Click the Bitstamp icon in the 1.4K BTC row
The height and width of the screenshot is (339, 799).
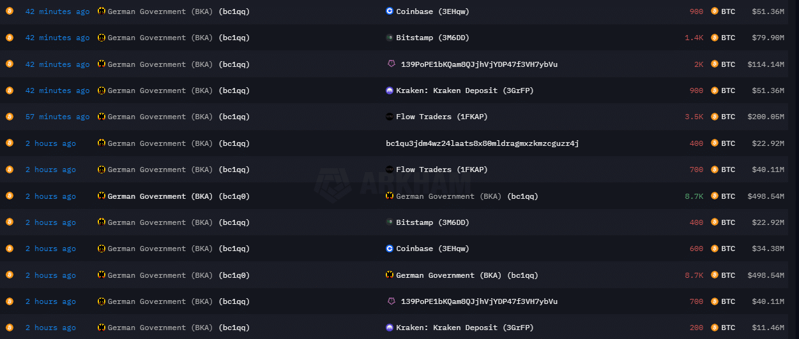[390, 38]
